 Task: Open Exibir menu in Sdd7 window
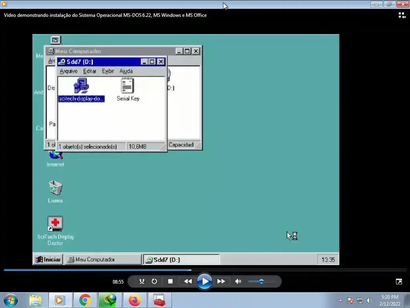[108, 71]
